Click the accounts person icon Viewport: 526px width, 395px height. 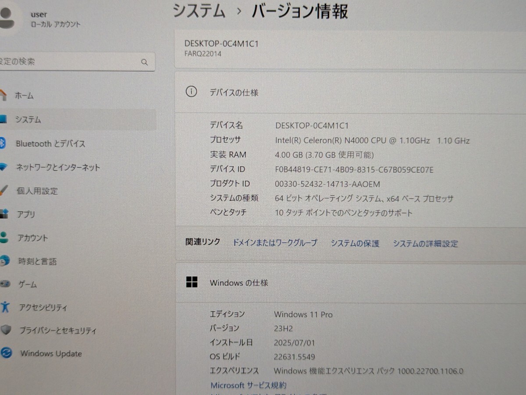(x=4, y=238)
